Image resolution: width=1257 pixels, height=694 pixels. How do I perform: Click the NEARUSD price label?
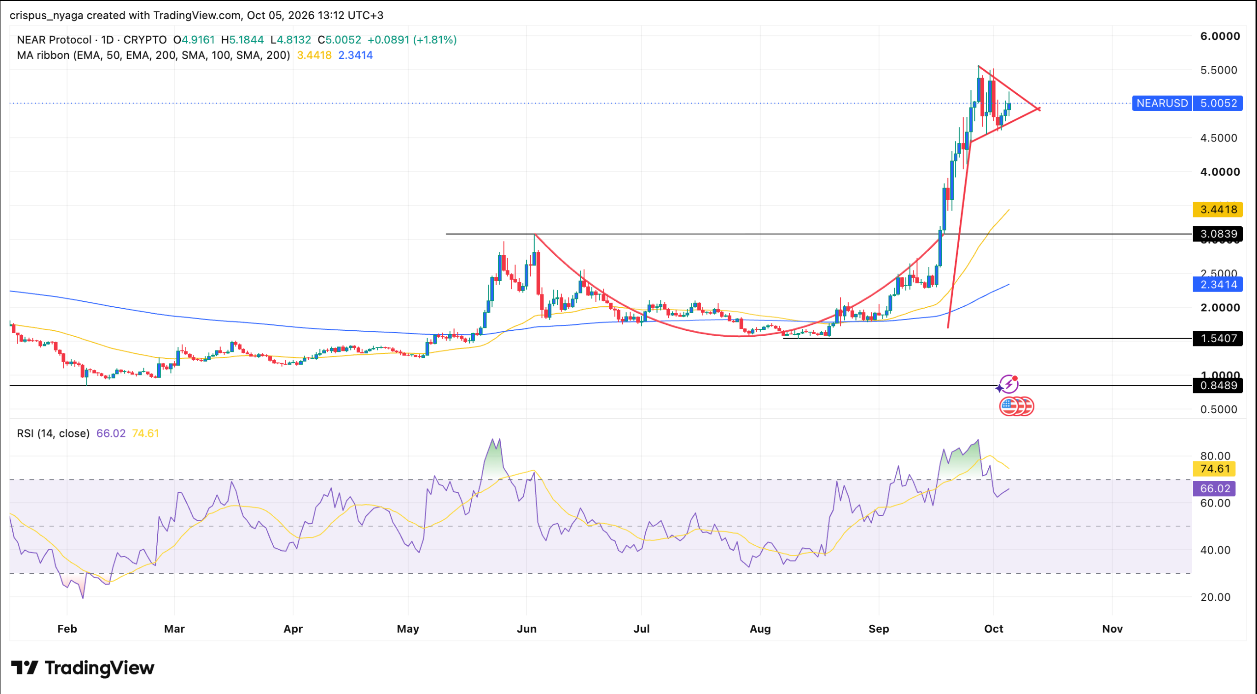pyautogui.click(x=1162, y=103)
